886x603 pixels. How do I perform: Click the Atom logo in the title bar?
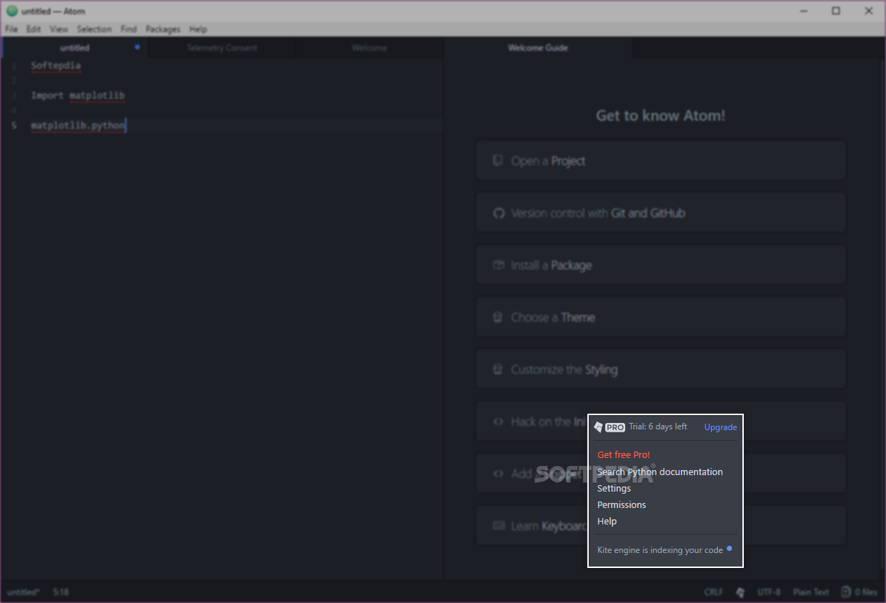tap(11, 11)
